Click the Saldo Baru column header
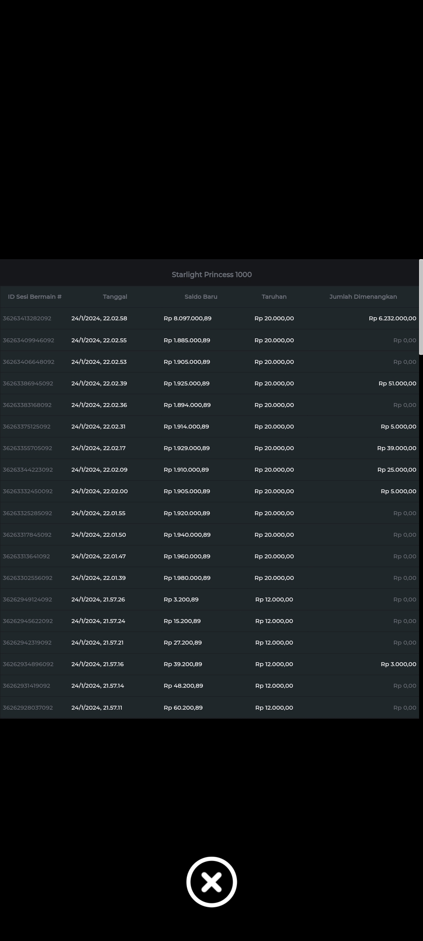 click(x=201, y=297)
